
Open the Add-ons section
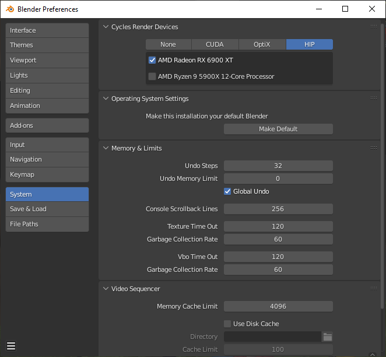[47, 125]
